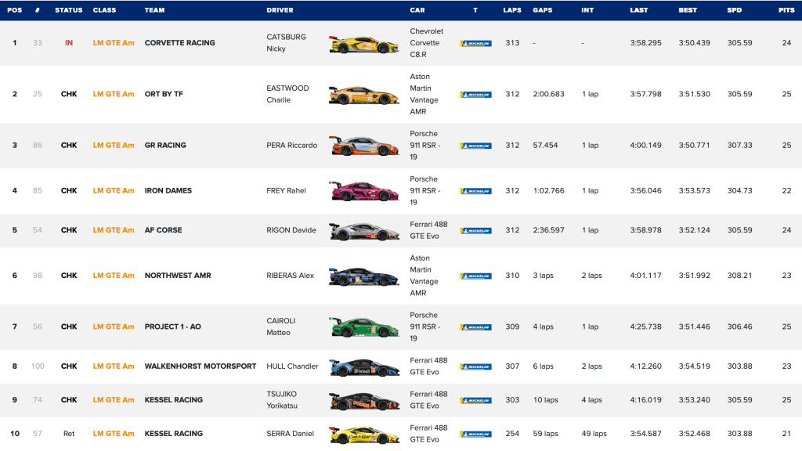This screenshot has height=451, width=802.
Task: Click the Michelin tyre logo in Northwest AMR row
Action: pos(475,276)
